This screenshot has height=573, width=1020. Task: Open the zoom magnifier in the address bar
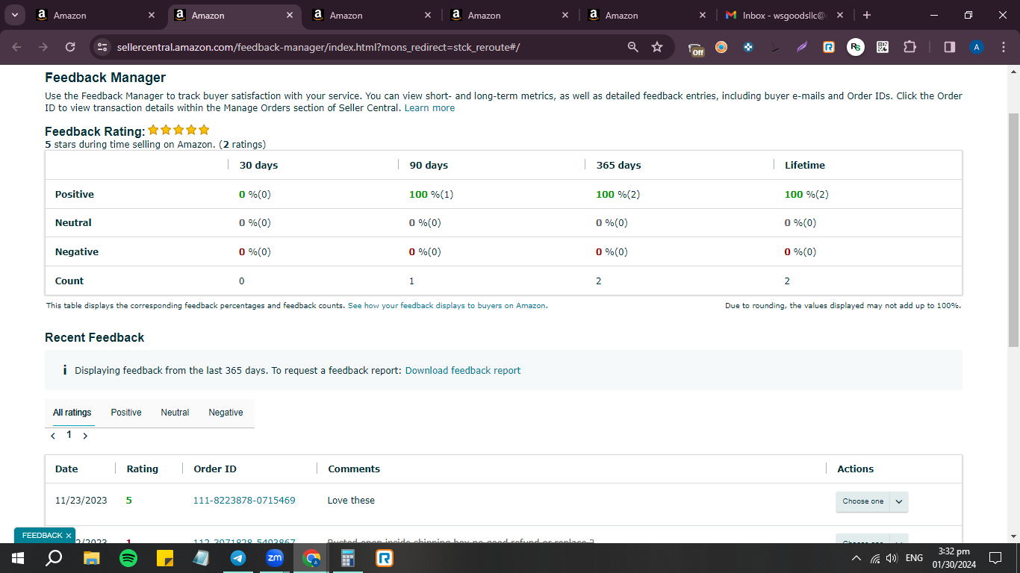[x=633, y=47]
